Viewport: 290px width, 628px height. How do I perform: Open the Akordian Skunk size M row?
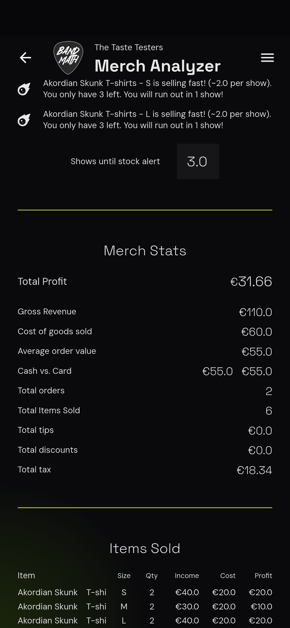pyautogui.click(x=145, y=607)
